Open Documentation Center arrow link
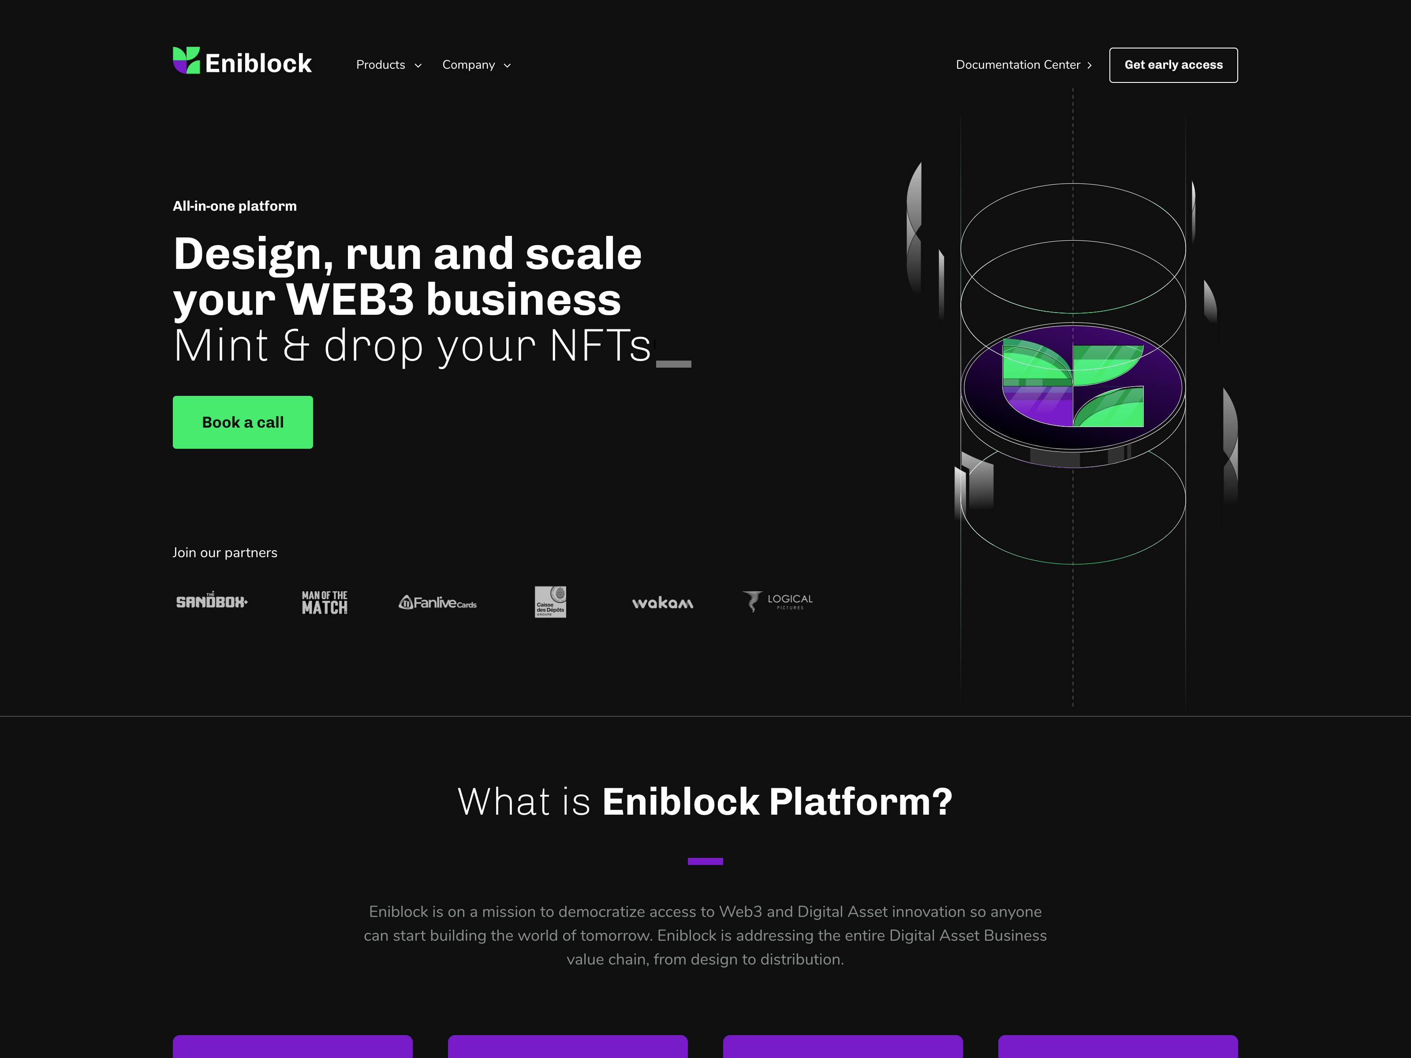The width and height of the screenshot is (1411, 1058). [x=1022, y=64]
